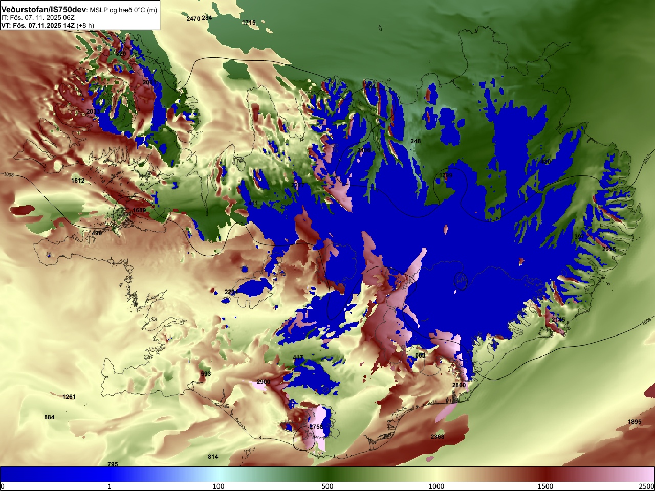
Task: Click the 1000 tick on the colour scale
Action: tap(436, 486)
